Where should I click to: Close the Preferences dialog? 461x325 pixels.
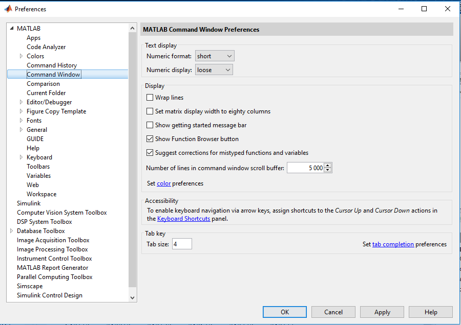point(448,9)
